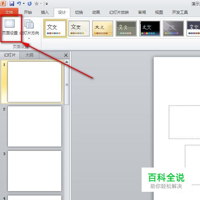Apply the first white Office theme

55,29
